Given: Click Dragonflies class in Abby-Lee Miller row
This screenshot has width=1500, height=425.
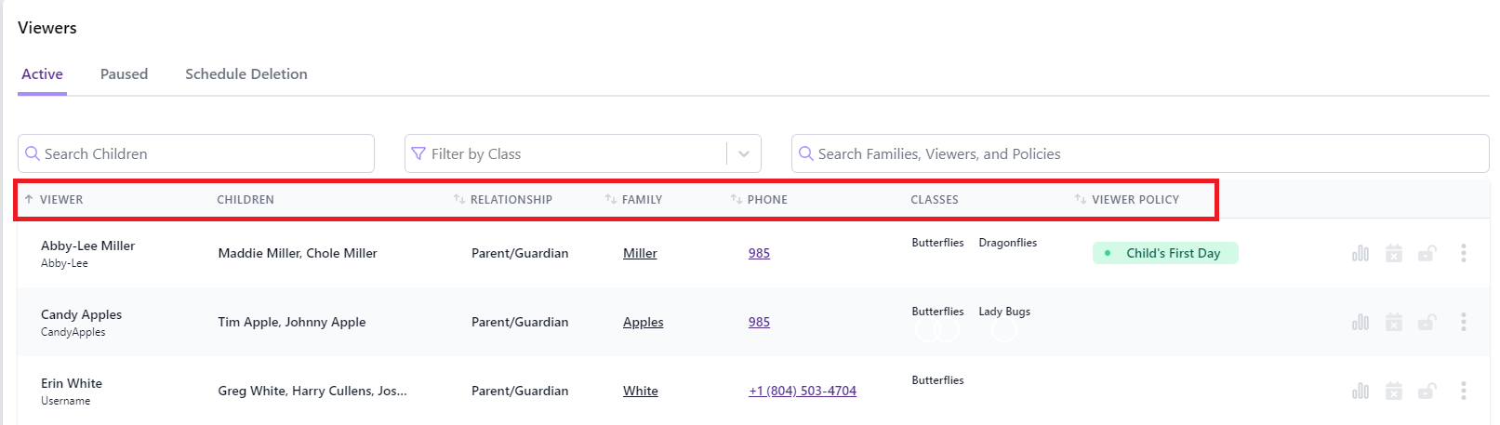Looking at the screenshot, I should [x=1008, y=243].
